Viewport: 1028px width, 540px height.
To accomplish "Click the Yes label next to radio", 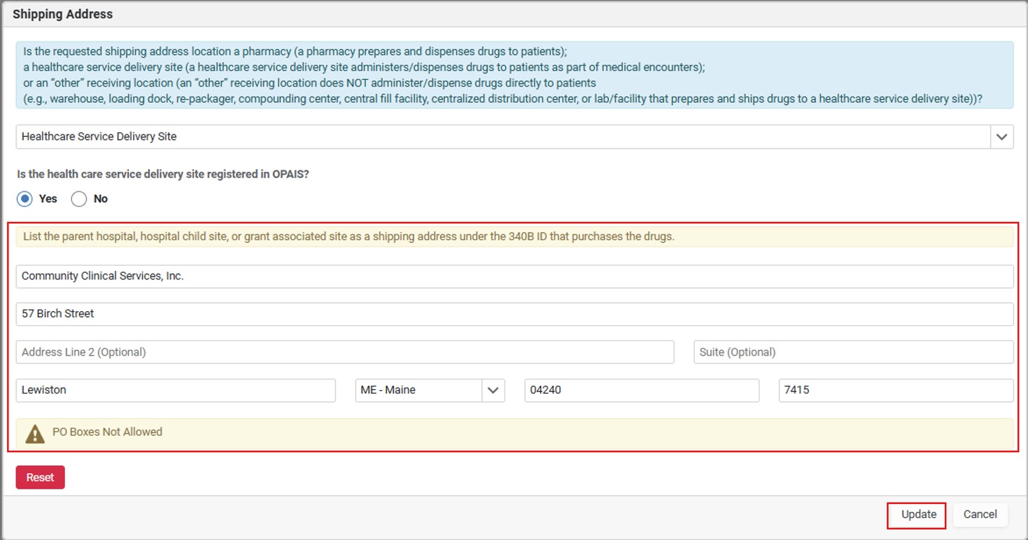I will (48, 199).
